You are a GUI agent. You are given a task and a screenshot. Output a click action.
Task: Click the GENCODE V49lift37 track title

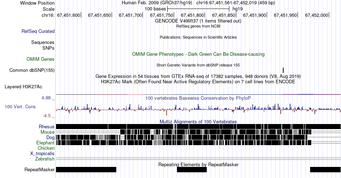(x=198, y=21)
